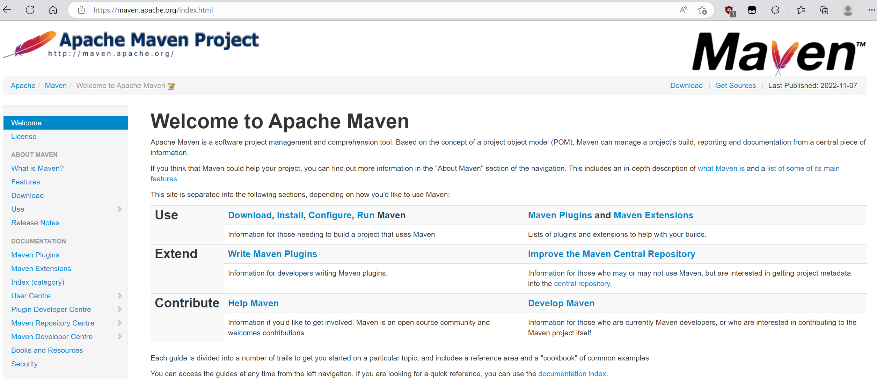The height and width of the screenshot is (379, 877).
Task: Click 'Last Published: 2022-11-07' text
Action: (x=813, y=86)
